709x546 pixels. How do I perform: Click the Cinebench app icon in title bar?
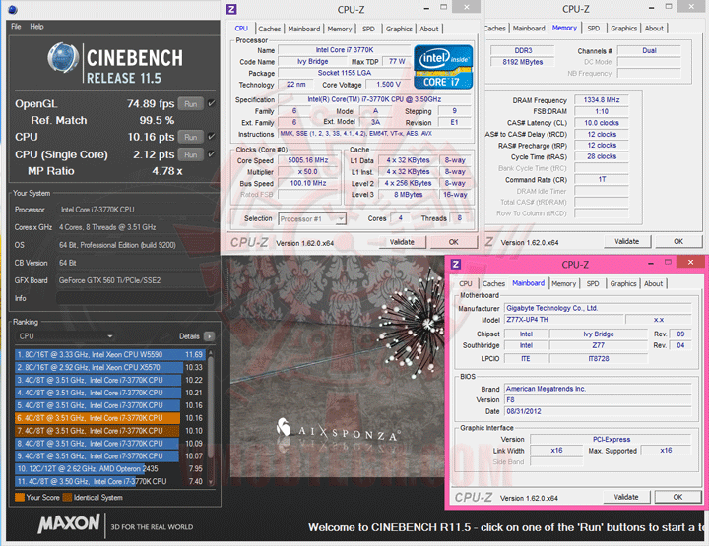[13, 9]
